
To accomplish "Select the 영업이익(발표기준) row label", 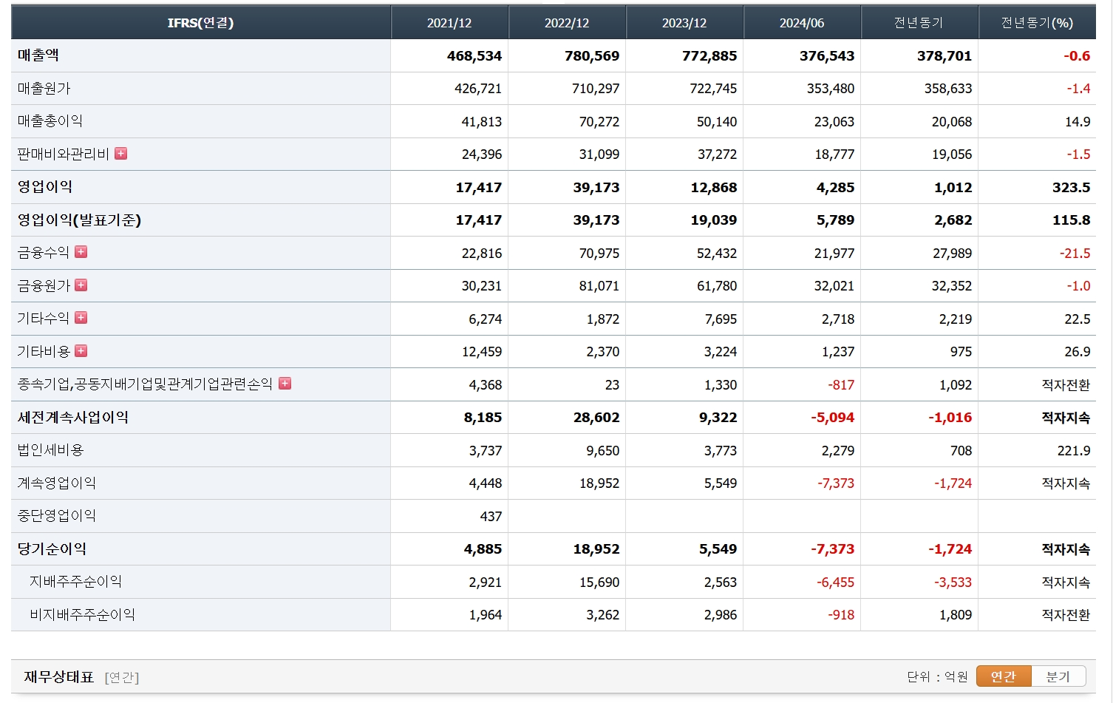I will [80, 220].
